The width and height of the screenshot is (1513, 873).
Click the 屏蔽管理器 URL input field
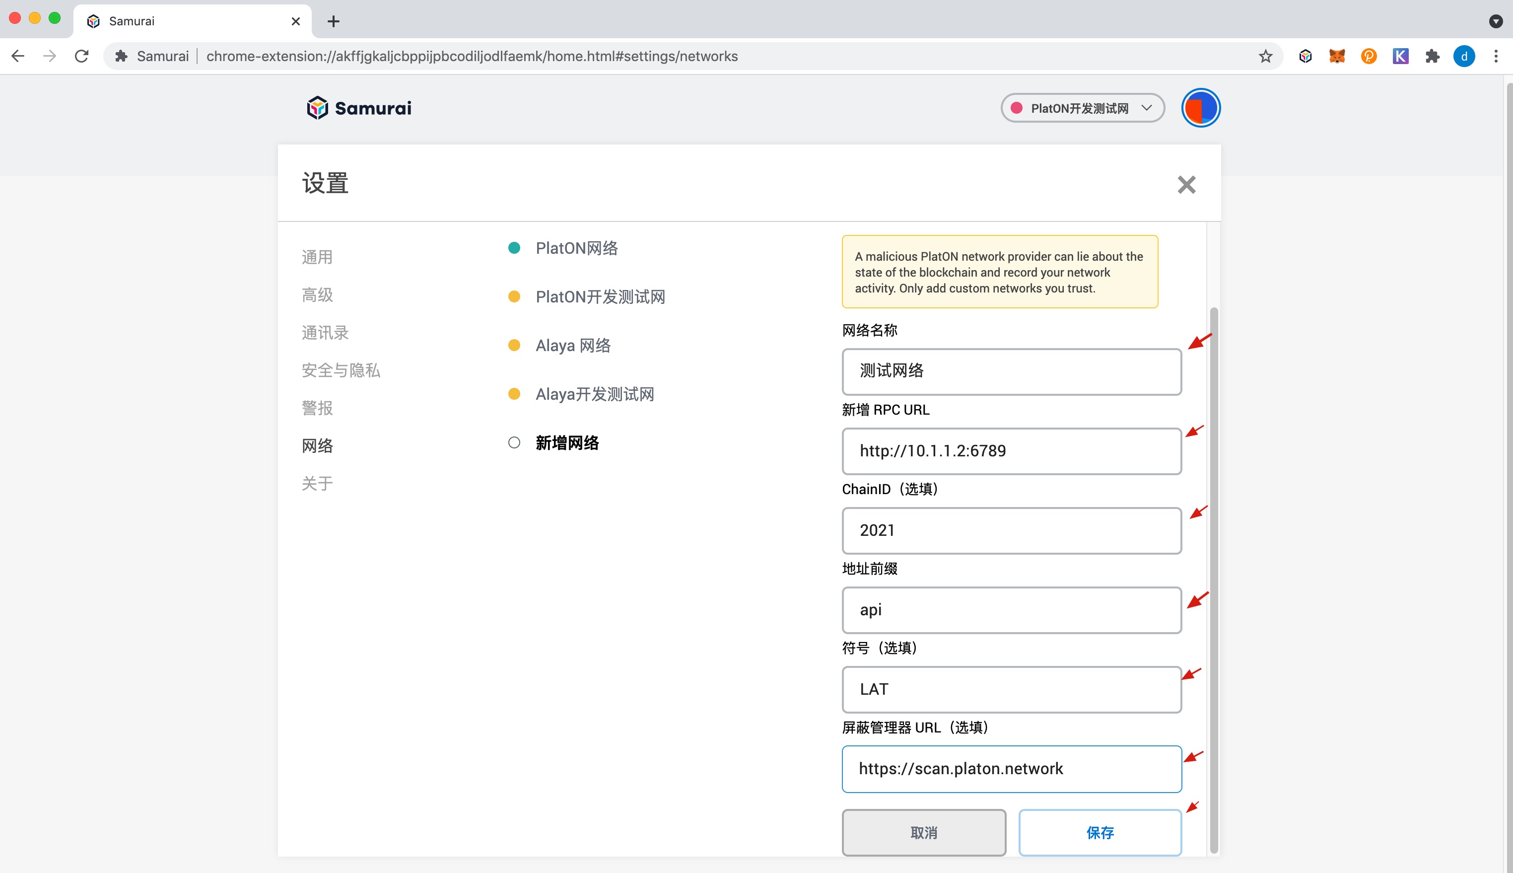click(x=1012, y=769)
